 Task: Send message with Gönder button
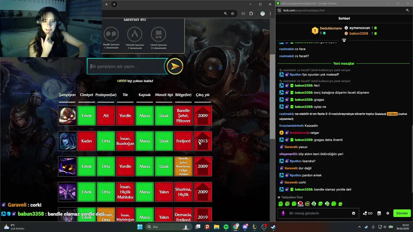click(x=402, y=213)
